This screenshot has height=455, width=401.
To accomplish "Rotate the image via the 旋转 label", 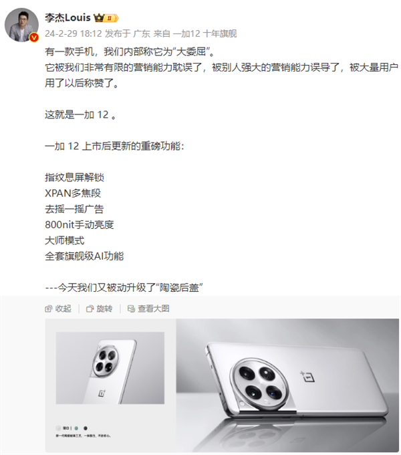I will 105,308.
